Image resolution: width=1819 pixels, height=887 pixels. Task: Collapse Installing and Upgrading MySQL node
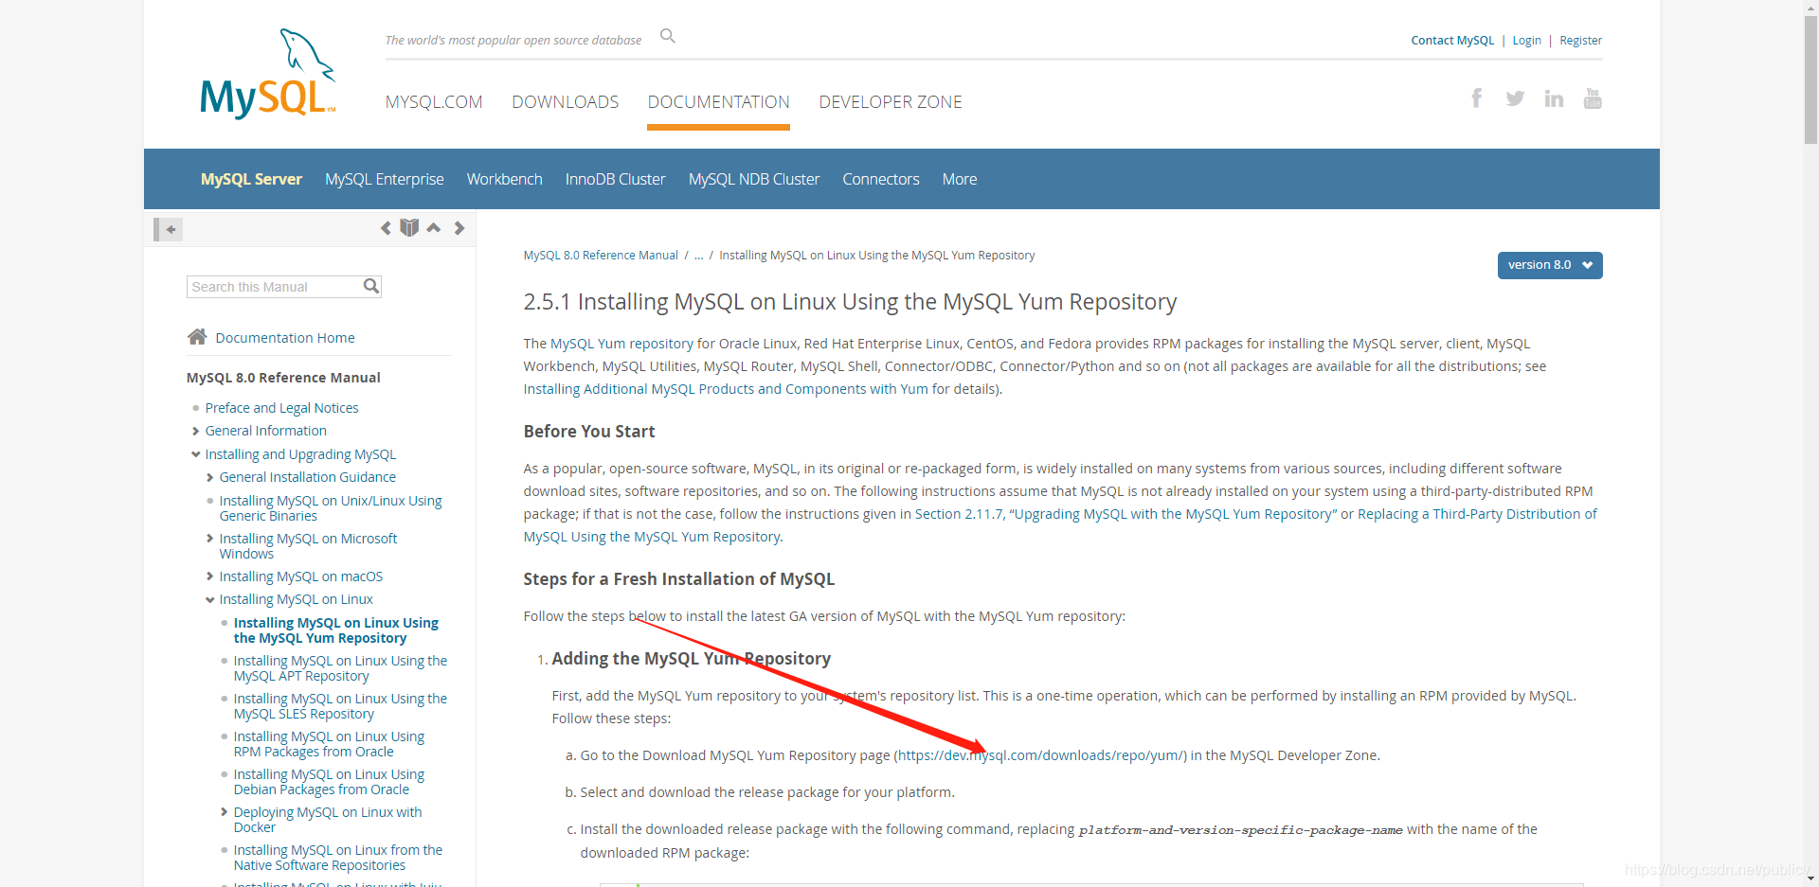pyautogui.click(x=195, y=454)
